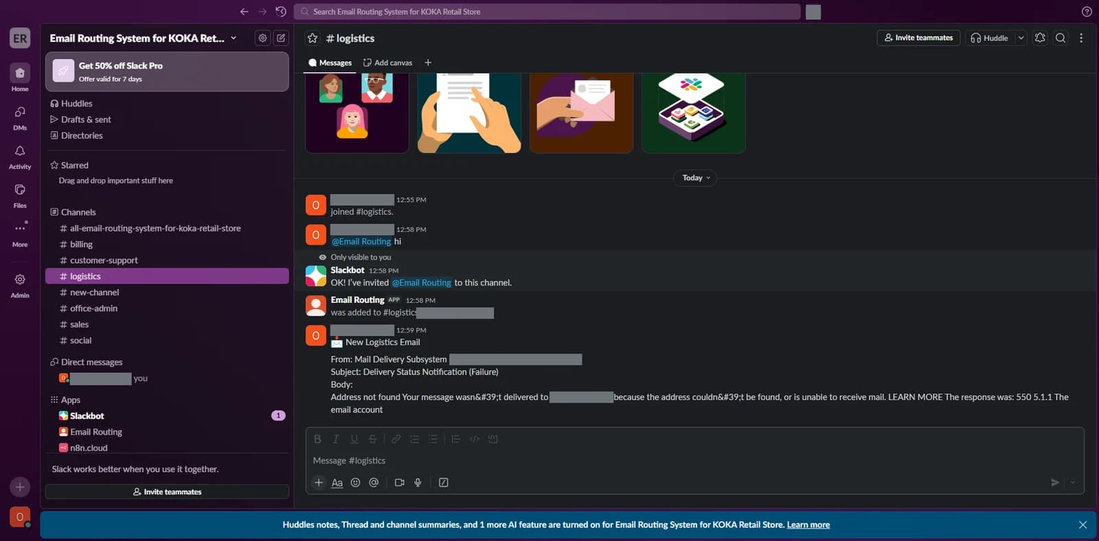Click the workspace search field

tap(547, 12)
